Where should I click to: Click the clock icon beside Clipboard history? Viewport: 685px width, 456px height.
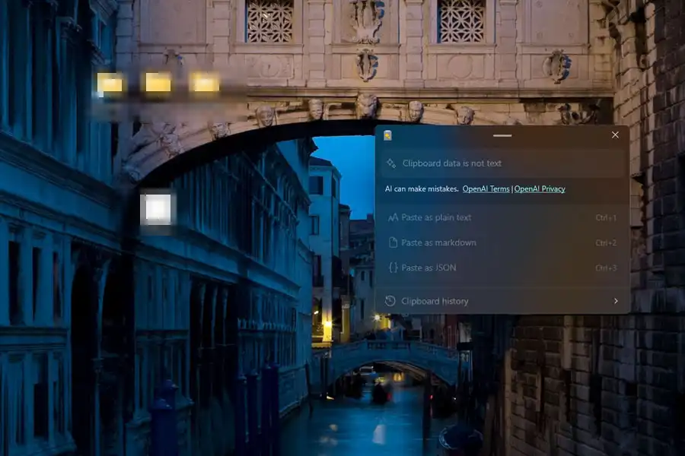(x=389, y=302)
